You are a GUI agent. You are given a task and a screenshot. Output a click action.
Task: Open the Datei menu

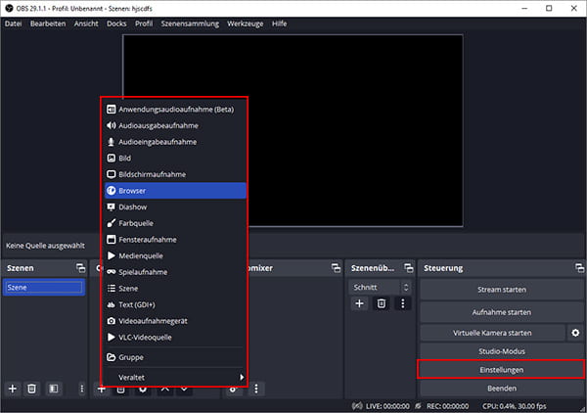(13, 23)
